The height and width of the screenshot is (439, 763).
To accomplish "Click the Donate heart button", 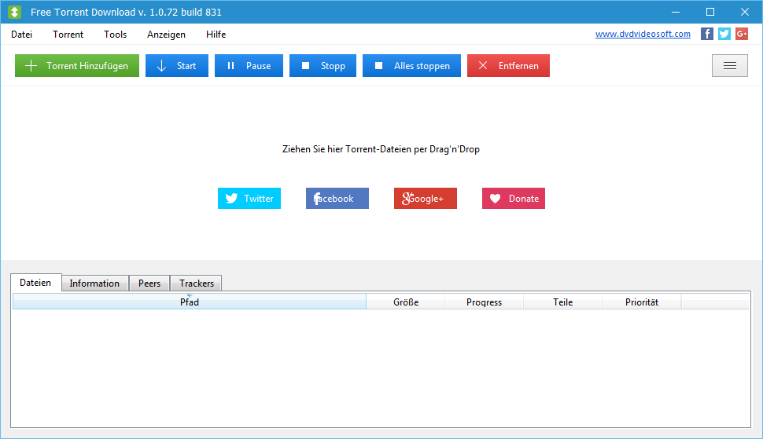I will (514, 198).
